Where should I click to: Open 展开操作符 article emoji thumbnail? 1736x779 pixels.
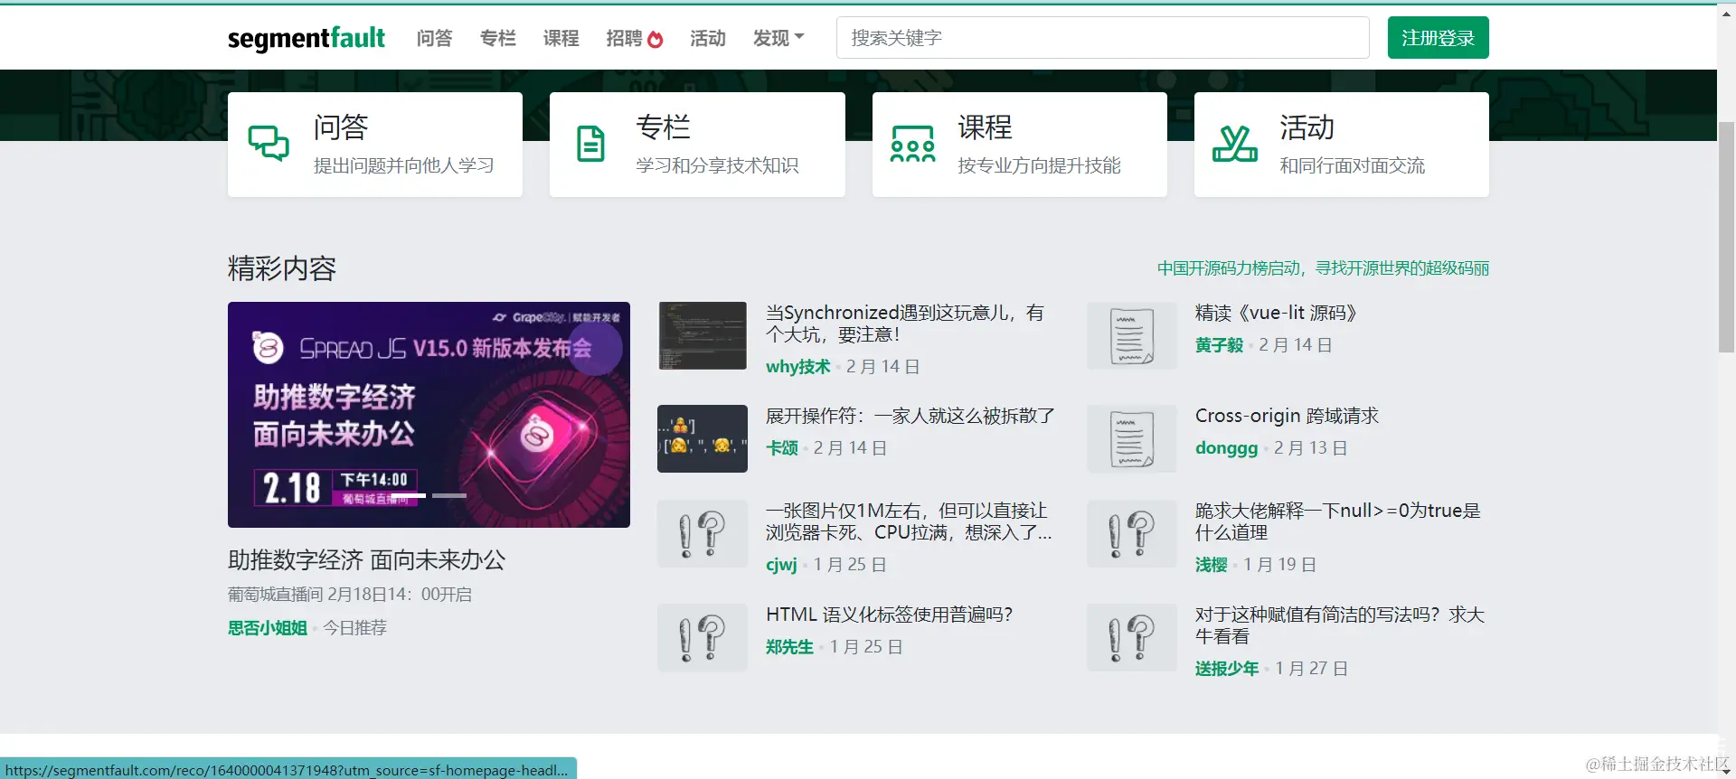[x=703, y=438]
